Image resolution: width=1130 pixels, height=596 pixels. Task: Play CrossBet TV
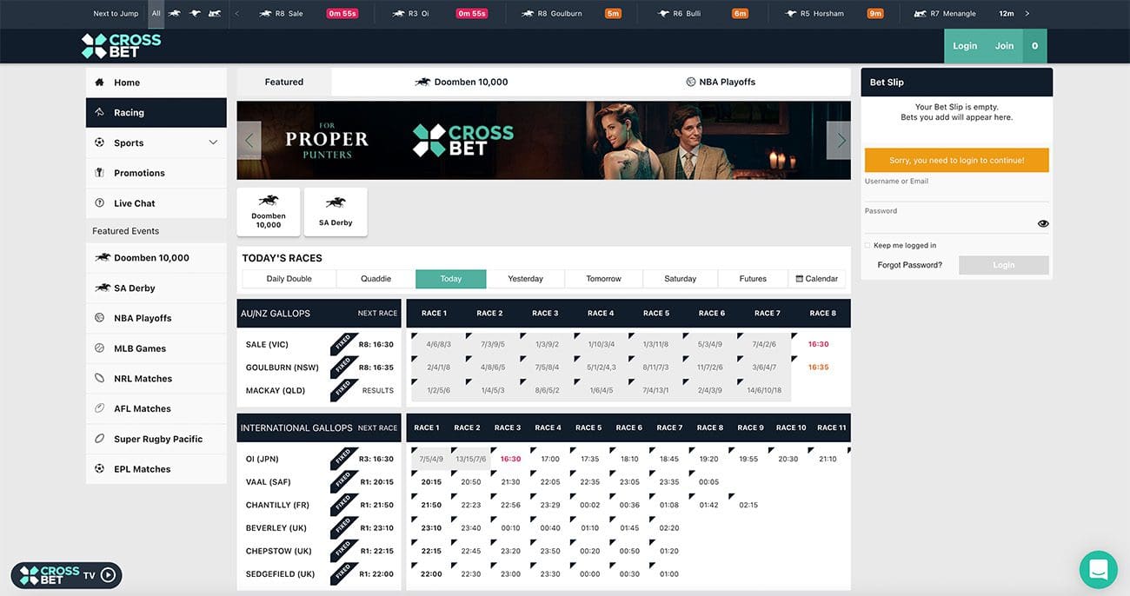coord(108,575)
